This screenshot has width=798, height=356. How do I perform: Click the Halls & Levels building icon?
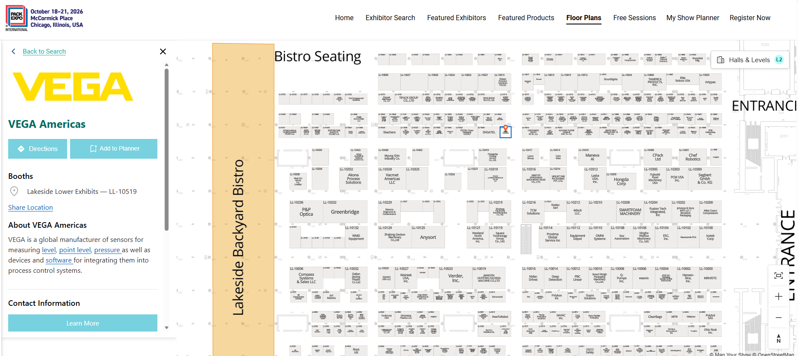[721, 60]
